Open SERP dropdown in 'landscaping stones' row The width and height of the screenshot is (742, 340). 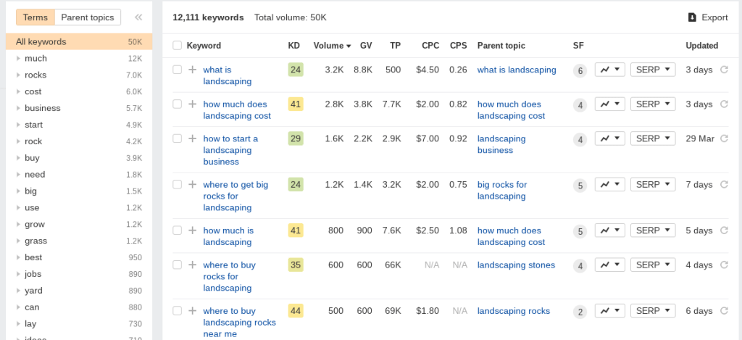pyautogui.click(x=653, y=265)
